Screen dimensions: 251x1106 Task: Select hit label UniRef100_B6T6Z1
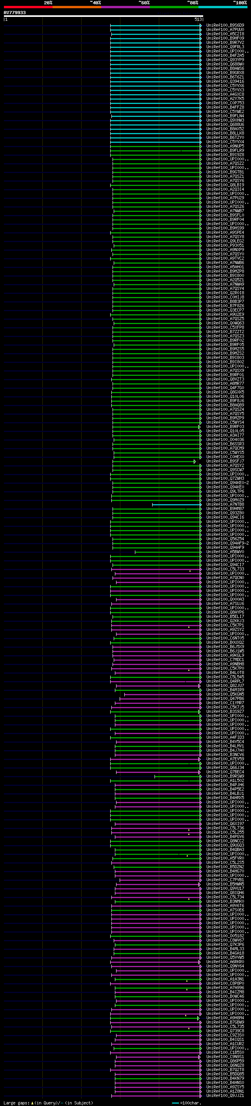[x=225, y=77]
